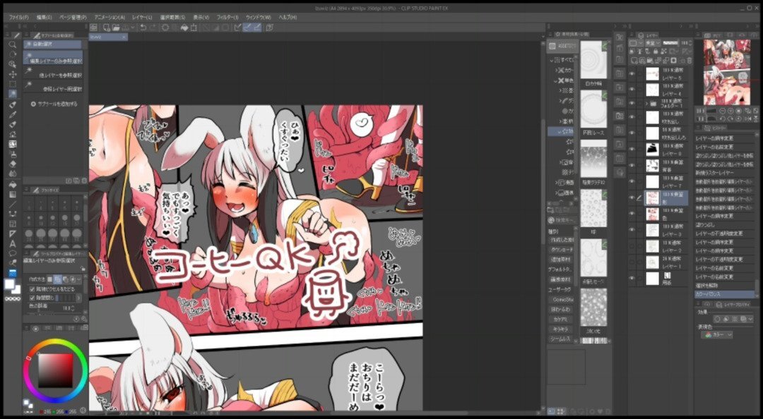Screen dimensions: 763x419
Task: Click the CLIP STUDIO launcher icon in command bar
Action: pos(93,28)
